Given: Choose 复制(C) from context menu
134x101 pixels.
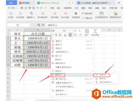Looking at the screenshot, I should tap(72, 41).
